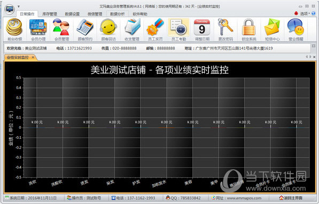This screenshot has height=204, width=319.
Task: Click status bar phone 137-1162-1993
Action: [x=141, y=198]
